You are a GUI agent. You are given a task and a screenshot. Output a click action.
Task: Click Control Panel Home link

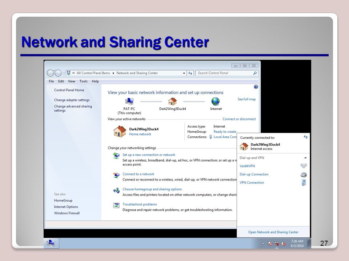(69, 90)
